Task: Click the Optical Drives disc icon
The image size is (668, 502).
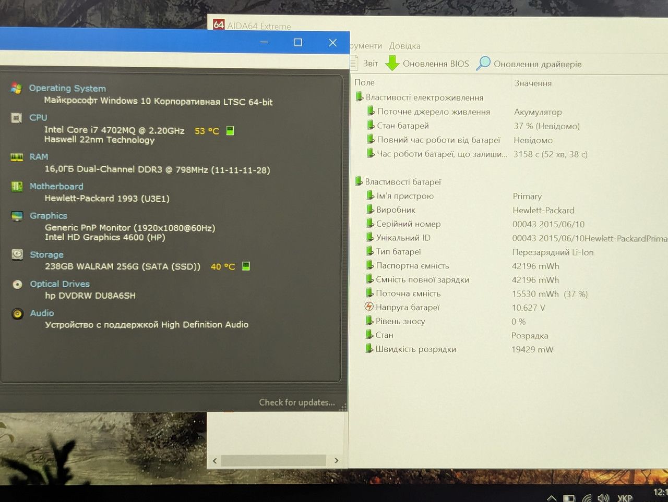Action: (18, 284)
